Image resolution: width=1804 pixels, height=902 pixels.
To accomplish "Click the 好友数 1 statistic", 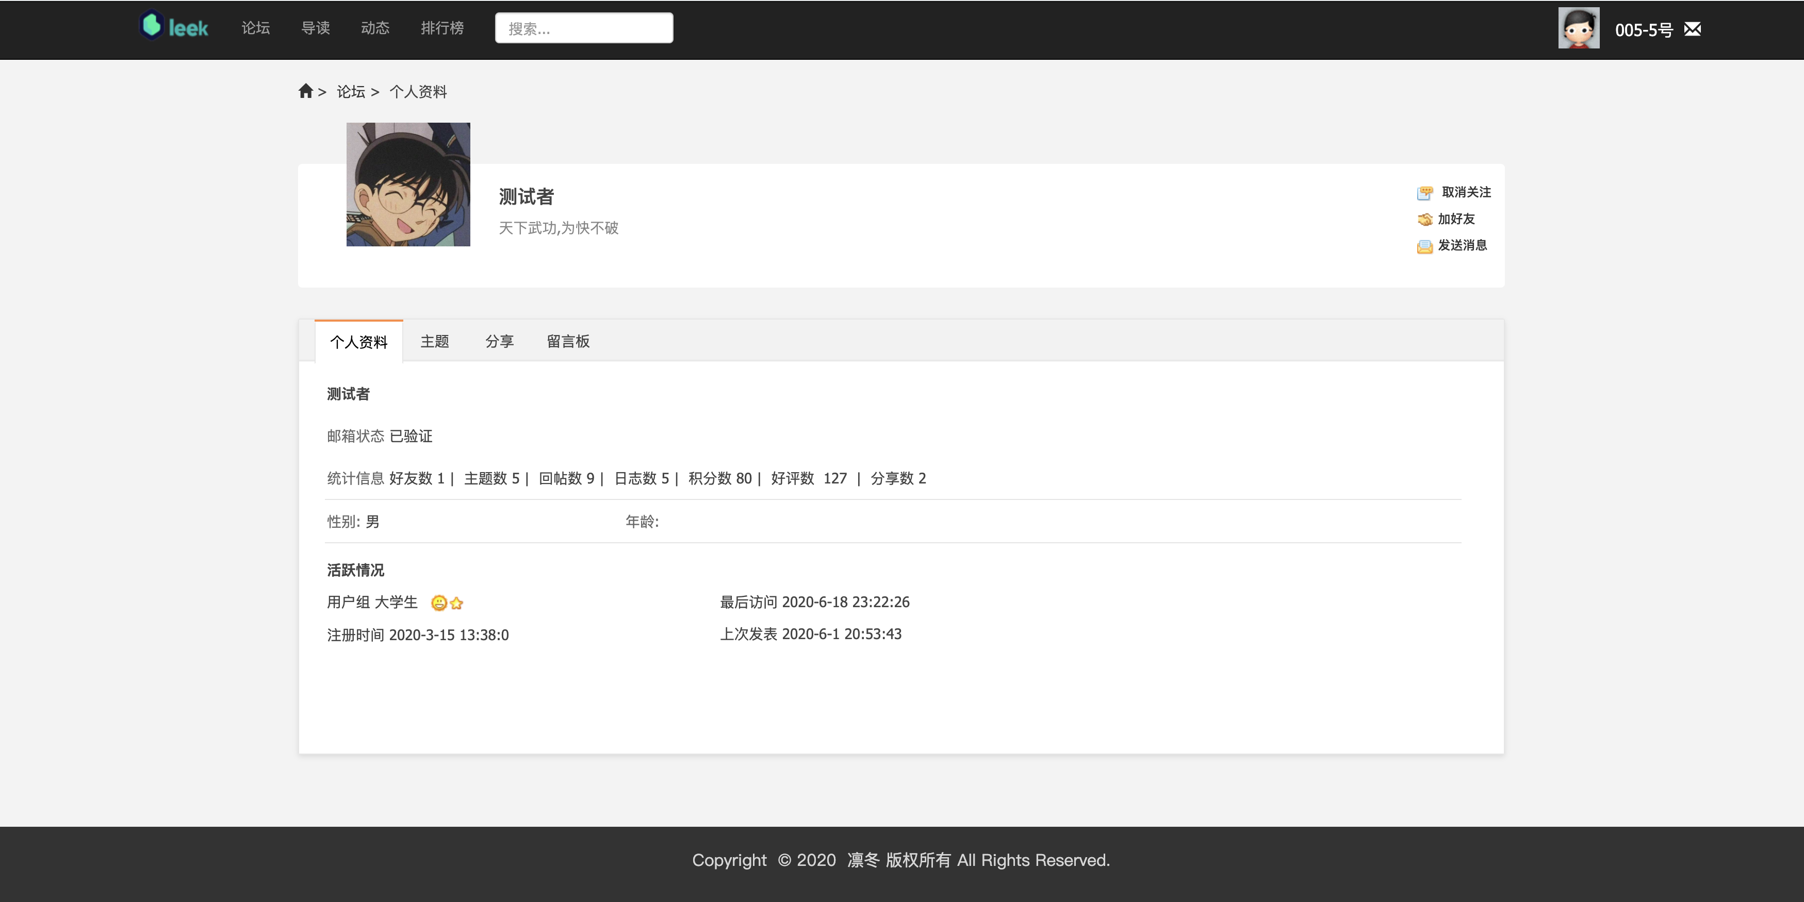I will coord(417,479).
